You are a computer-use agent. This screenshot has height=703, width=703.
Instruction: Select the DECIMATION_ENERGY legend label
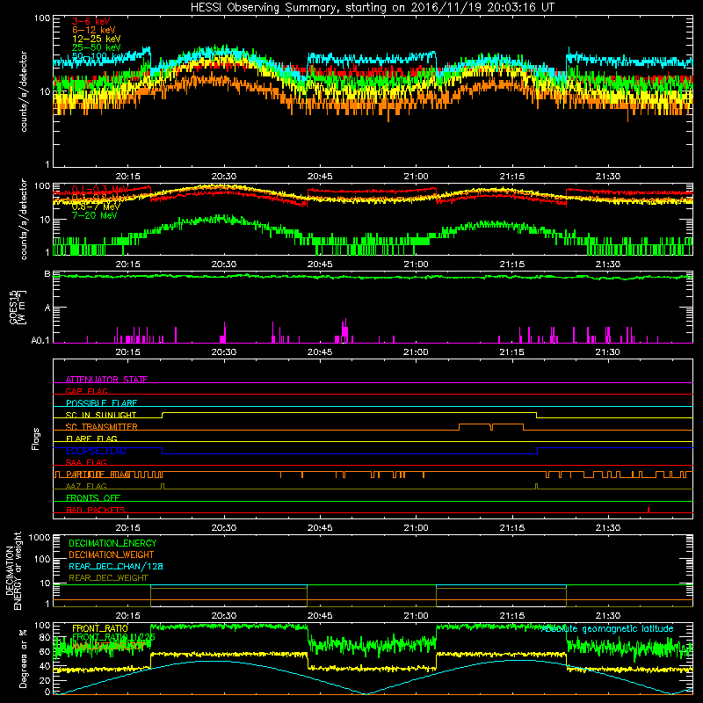click(x=112, y=543)
